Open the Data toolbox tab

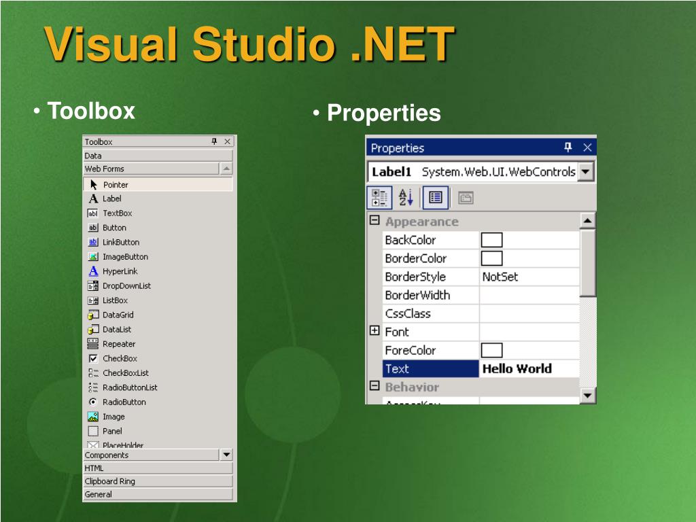(x=158, y=156)
